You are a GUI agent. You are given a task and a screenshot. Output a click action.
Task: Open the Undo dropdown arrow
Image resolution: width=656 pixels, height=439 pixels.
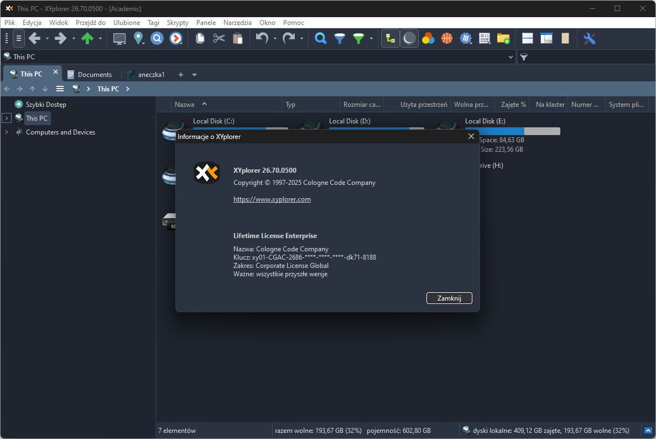click(x=275, y=39)
